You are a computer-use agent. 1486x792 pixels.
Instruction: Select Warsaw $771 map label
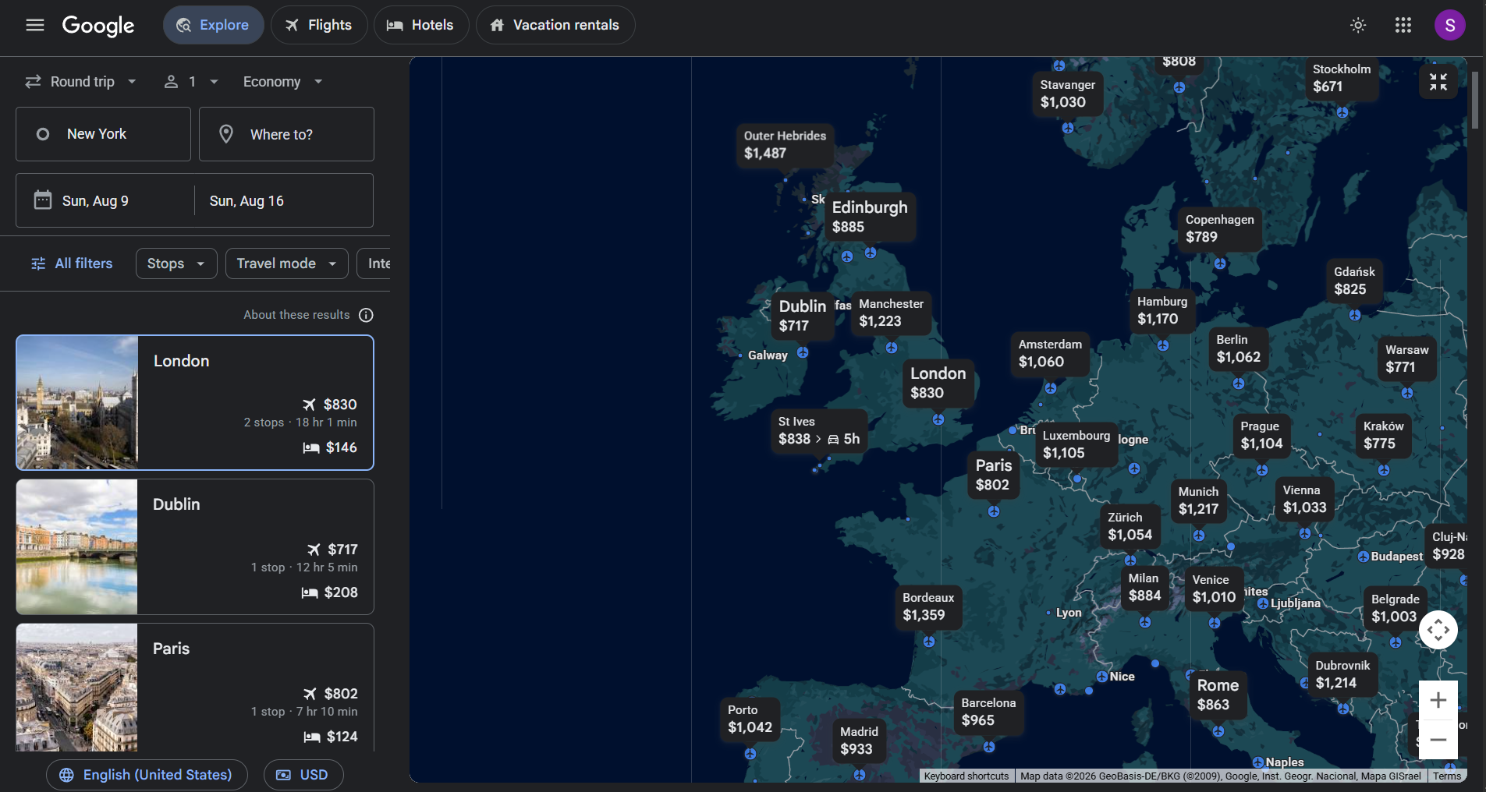pyautogui.click(x=1406, y=359)
